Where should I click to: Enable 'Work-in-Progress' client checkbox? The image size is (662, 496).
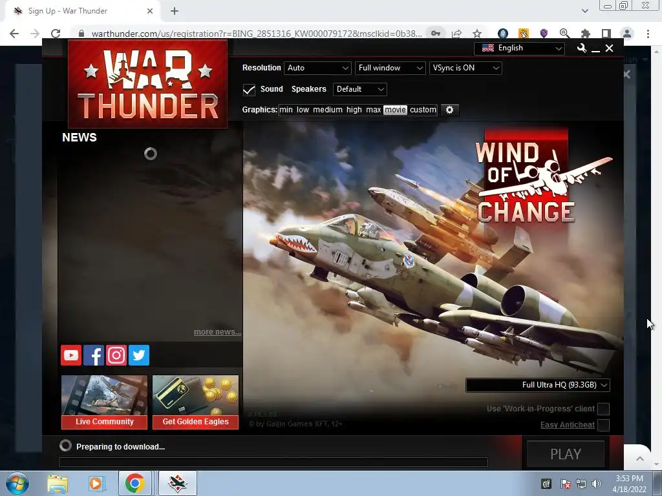(603, 409)
